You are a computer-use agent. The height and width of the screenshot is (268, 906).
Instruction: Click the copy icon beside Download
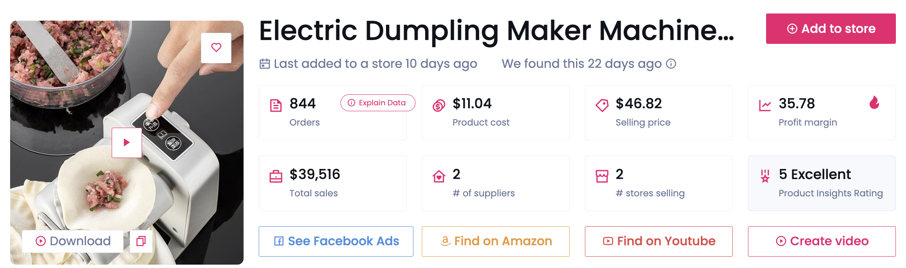point(141,241)
